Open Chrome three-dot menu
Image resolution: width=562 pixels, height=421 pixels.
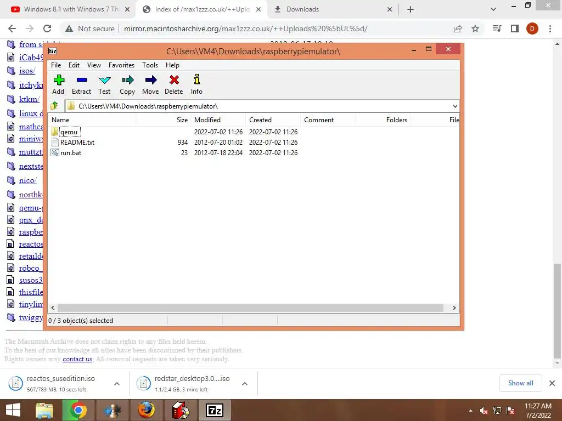[550, 29]
